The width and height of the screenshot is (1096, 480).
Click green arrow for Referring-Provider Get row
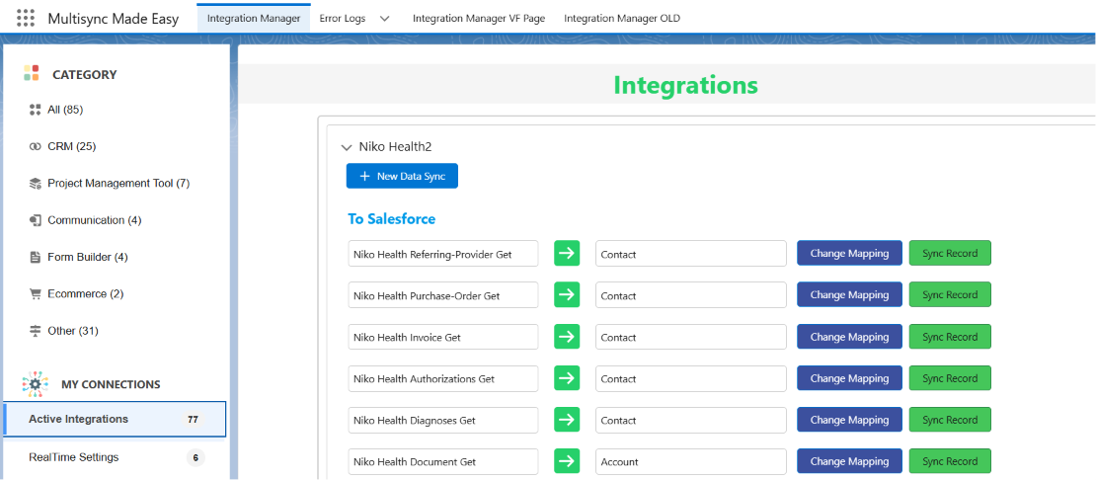567,253
